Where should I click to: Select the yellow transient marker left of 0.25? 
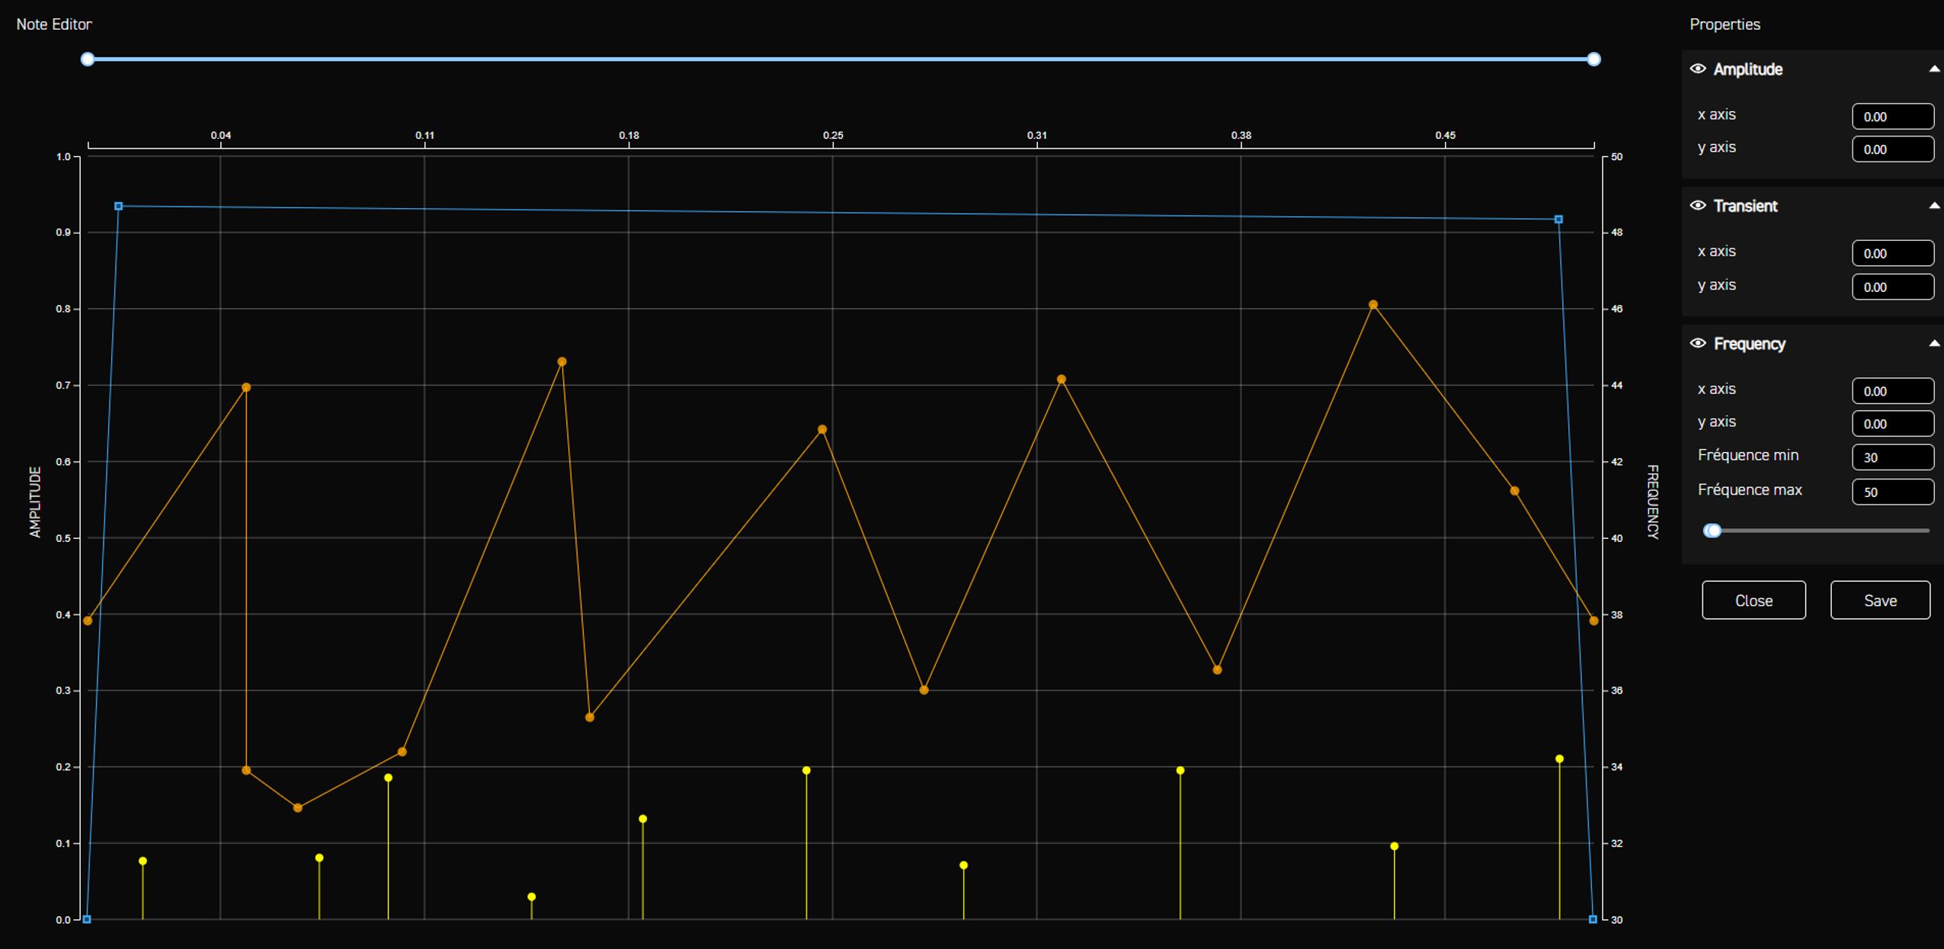[805, 770]
